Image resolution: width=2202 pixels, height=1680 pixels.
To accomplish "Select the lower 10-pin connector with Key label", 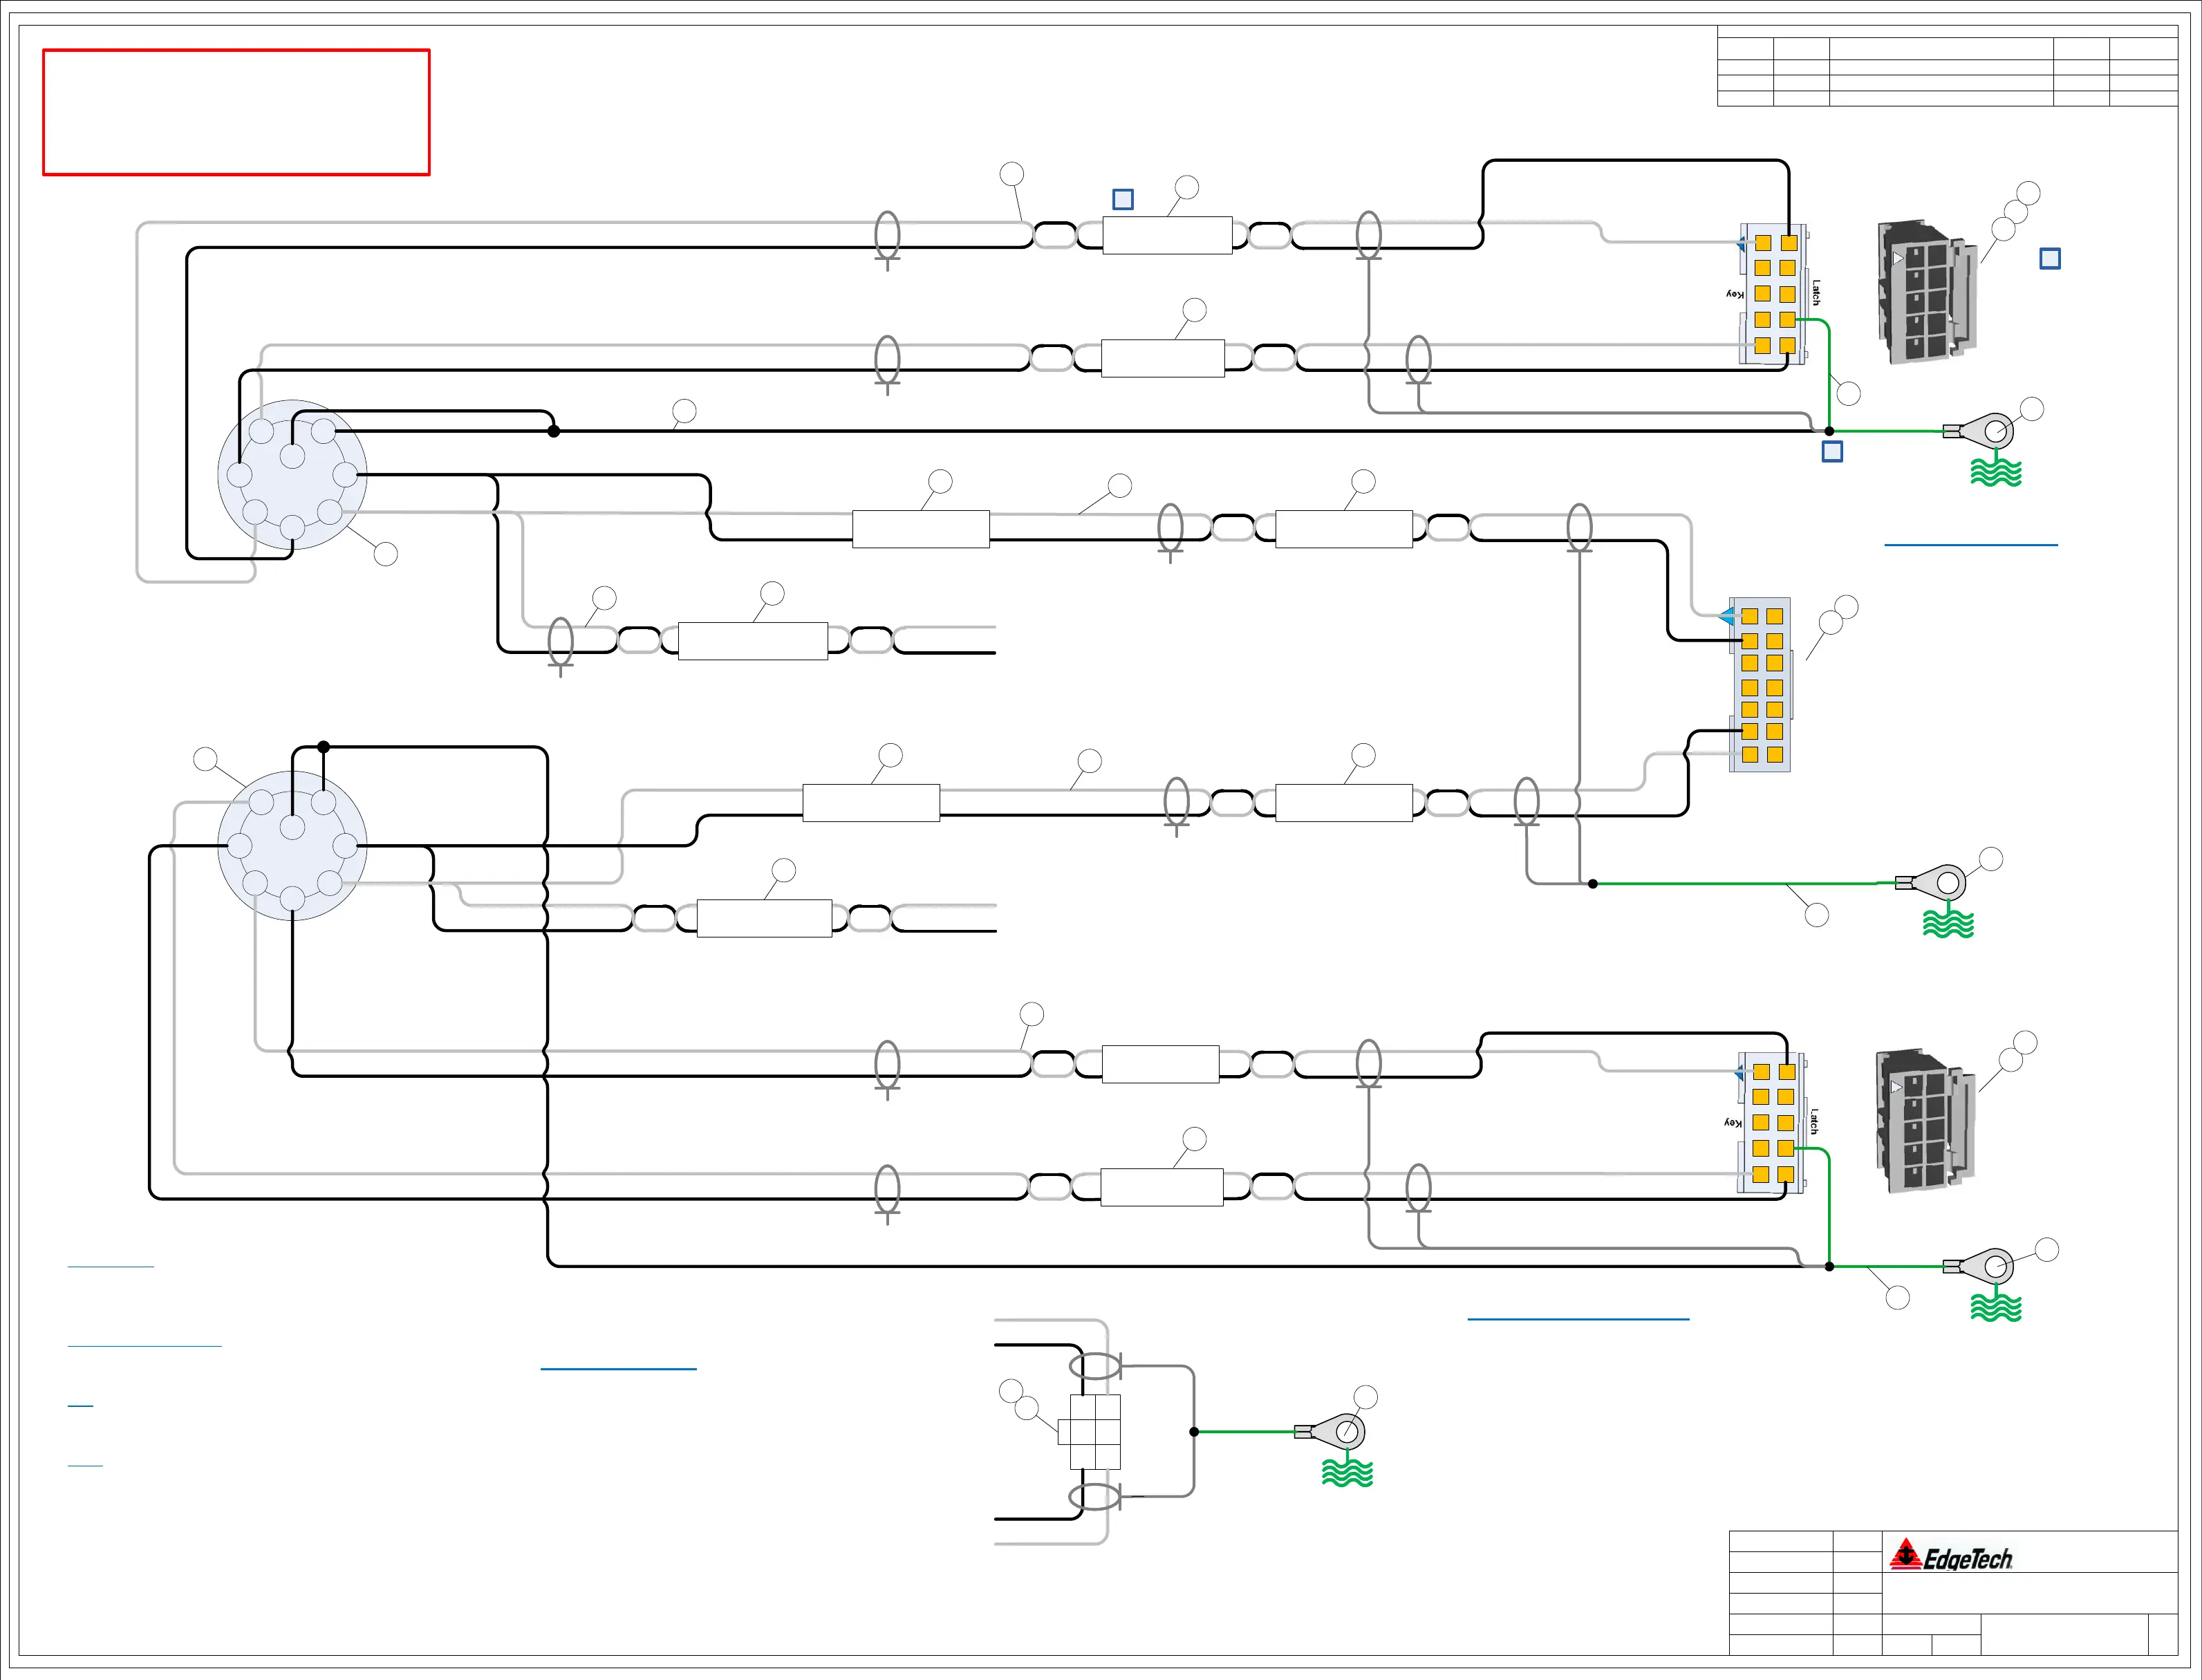I will (1771, 1123).
